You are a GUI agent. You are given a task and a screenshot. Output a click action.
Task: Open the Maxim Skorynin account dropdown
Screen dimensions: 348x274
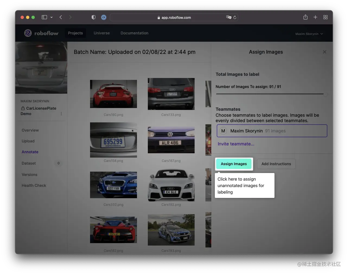pyautogui.click(x=309, y=34)
